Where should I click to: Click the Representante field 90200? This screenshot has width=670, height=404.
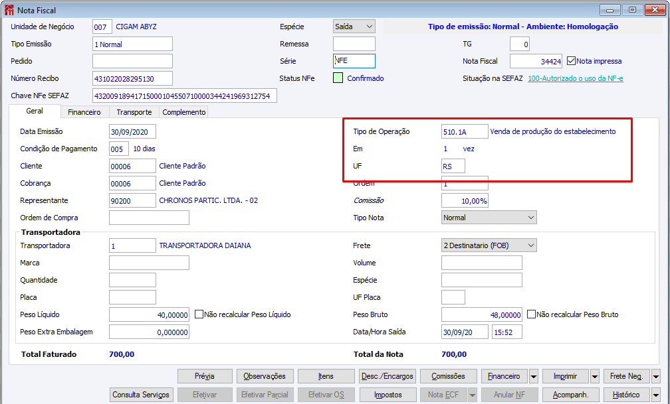[132, 200]
